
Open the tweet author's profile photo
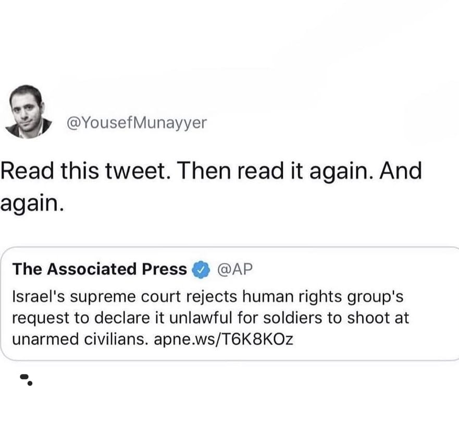tap(29, 112)
